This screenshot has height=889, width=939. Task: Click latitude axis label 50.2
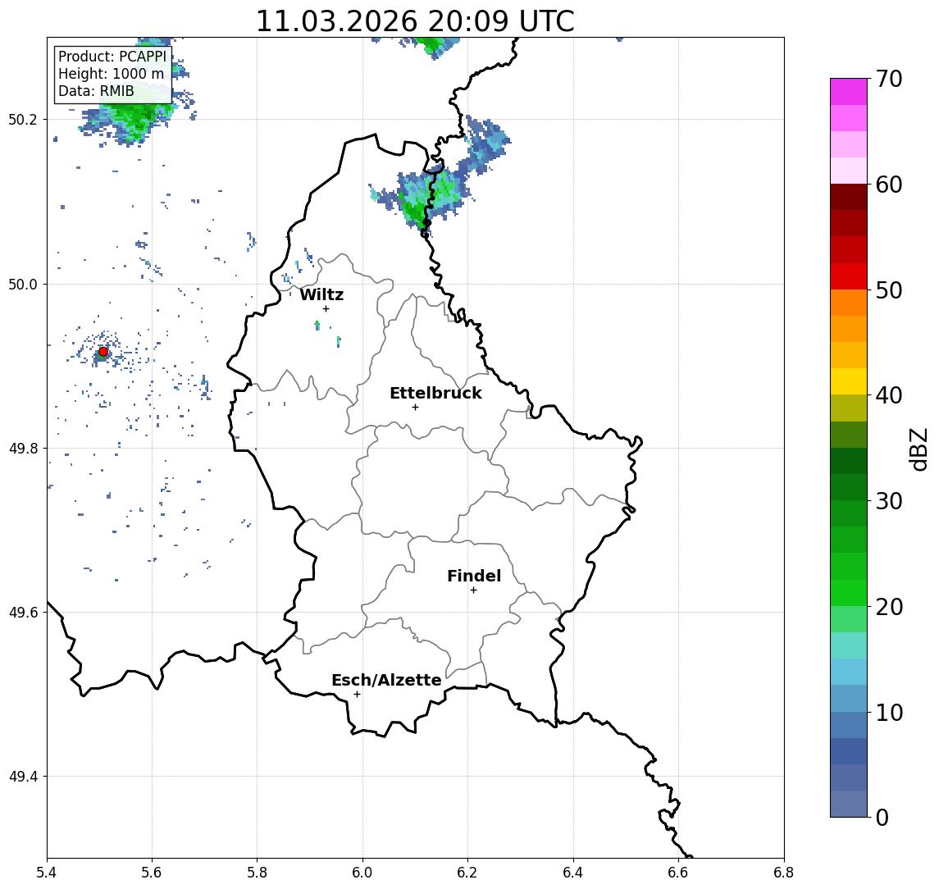pos(23,119)
